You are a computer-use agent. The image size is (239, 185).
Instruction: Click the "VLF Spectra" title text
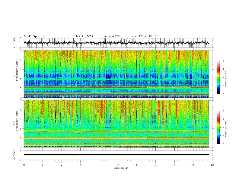tap(34, 36)
